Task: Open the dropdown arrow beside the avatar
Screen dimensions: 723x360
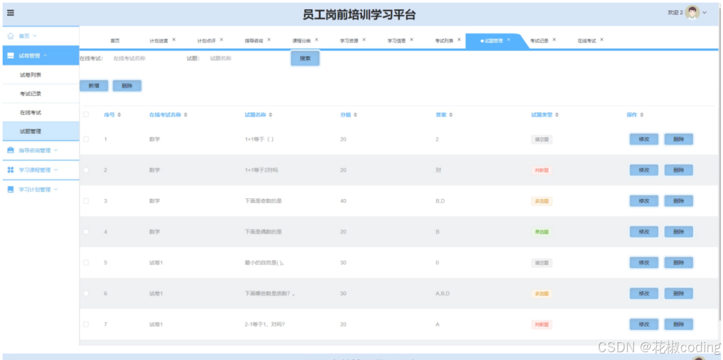Action: (705, 13)
